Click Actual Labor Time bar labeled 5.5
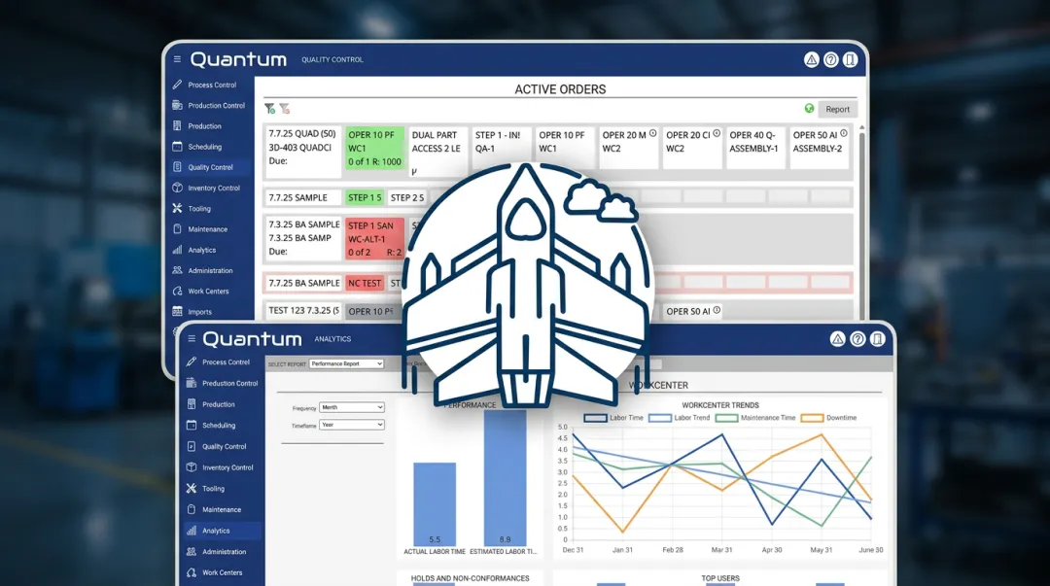Screen dimensions: 1050x586 coord(435,503)
